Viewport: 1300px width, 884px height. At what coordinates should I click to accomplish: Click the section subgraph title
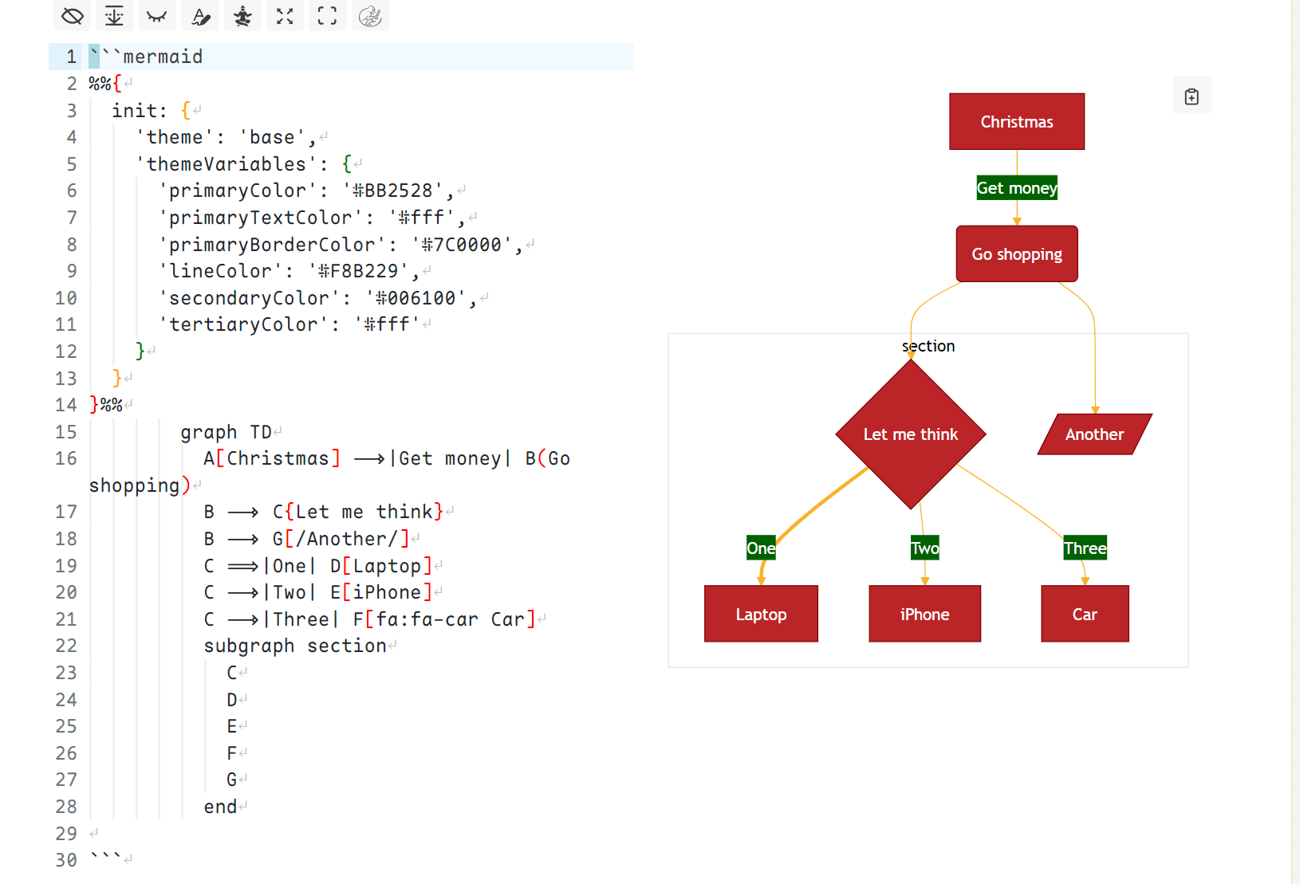click(x=928, y=346)
